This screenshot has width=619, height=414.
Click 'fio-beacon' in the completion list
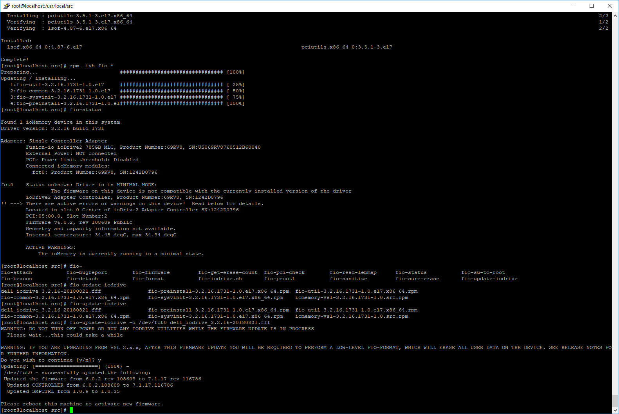[16, 279]
